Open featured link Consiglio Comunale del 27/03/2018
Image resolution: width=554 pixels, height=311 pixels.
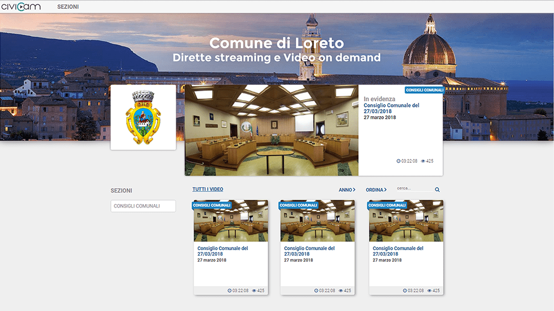click(x=392, y=108)
